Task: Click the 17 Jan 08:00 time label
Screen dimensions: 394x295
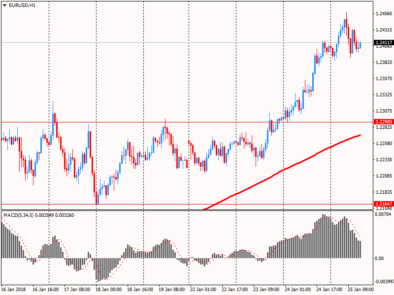Action: [77, 289]
